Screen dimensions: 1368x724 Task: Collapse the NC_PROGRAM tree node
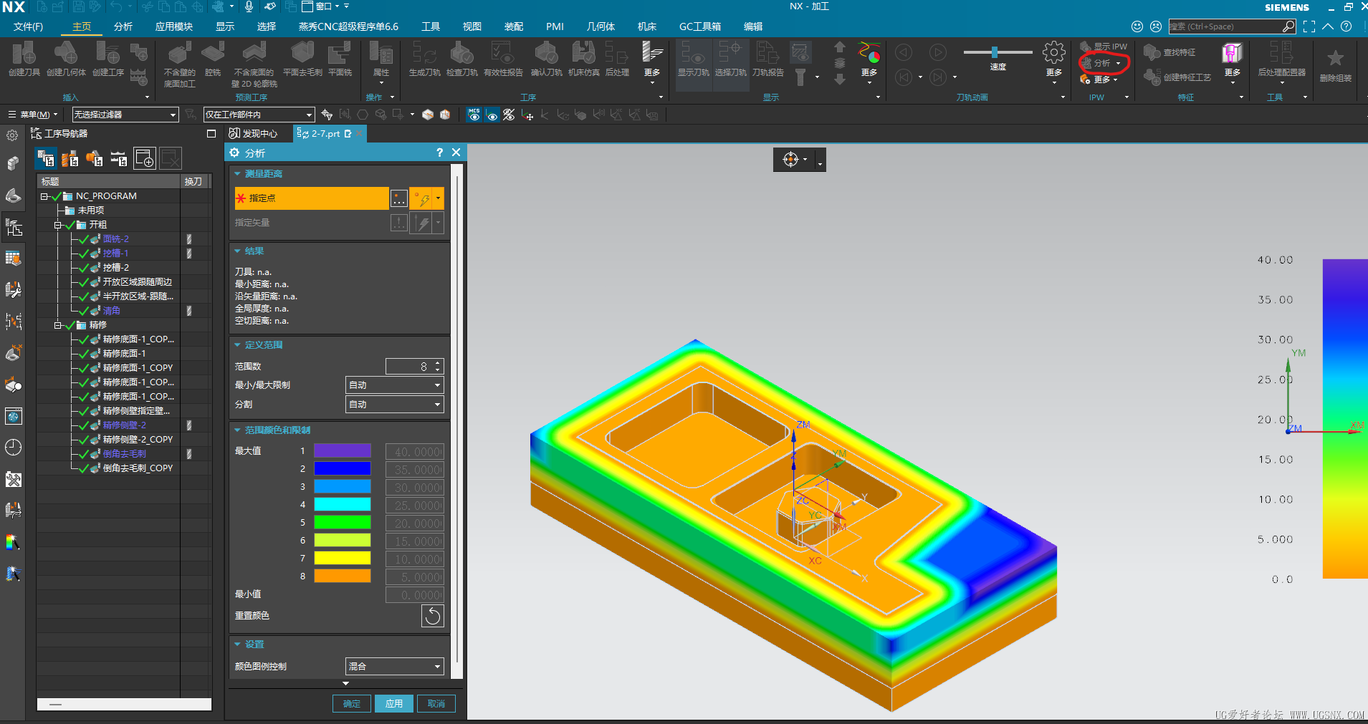click(x=44, y=196)
